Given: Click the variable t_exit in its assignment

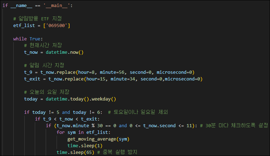Looking at the screenshot, I should click(x=32, y=79).
